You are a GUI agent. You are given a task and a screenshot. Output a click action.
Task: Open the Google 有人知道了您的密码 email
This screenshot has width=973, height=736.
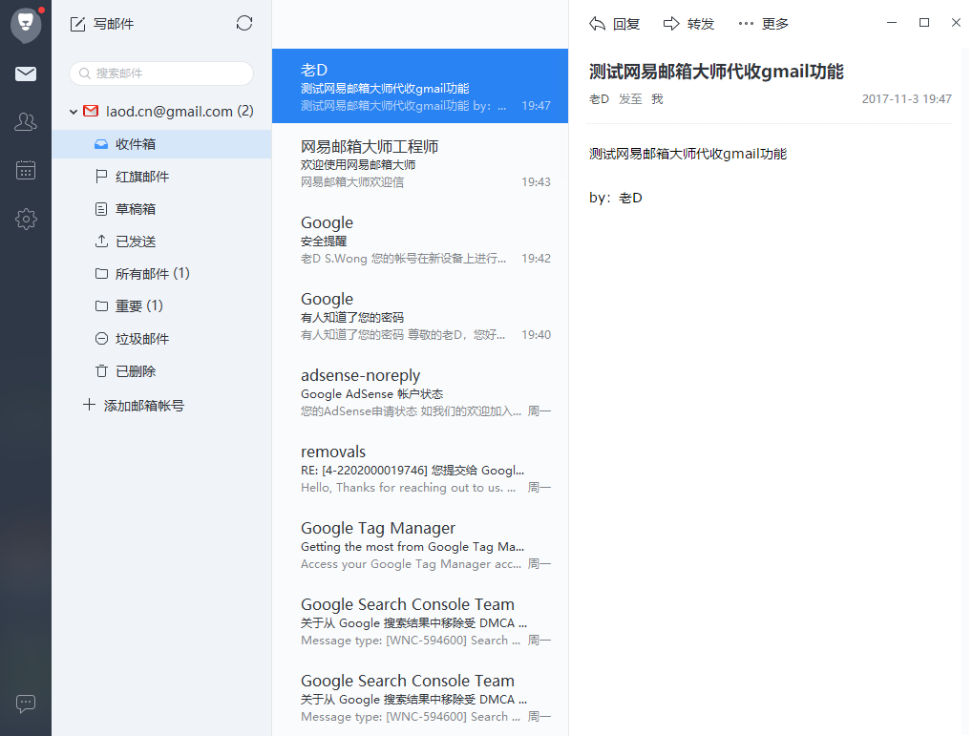[420, 316]
